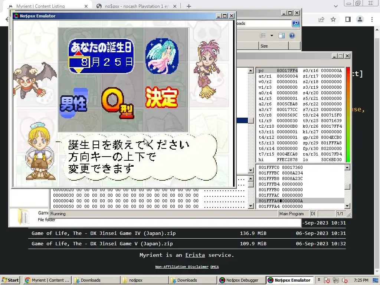This screenshot has height=285, width=380.
Task: Click the disassembly pane scroll up arrow
Action: coord(251,71)
